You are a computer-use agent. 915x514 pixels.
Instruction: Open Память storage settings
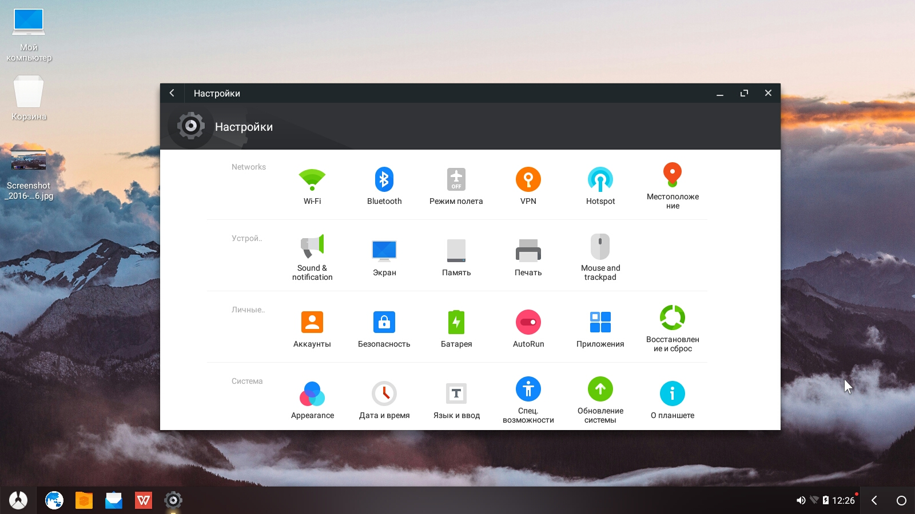point(456,258)
